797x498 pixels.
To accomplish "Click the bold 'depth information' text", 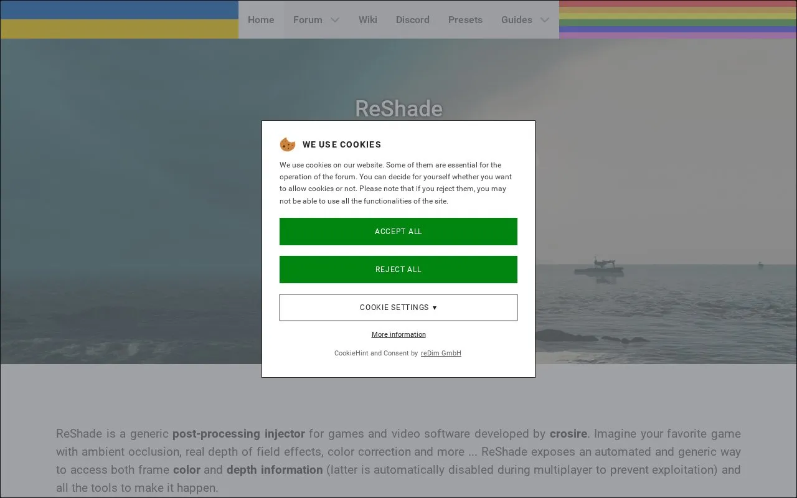I will [x=275, y=470].
